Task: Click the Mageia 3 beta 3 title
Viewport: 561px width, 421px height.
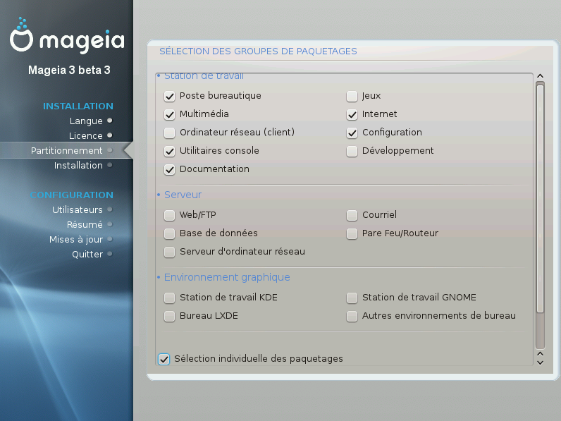Action: [69, 71]
